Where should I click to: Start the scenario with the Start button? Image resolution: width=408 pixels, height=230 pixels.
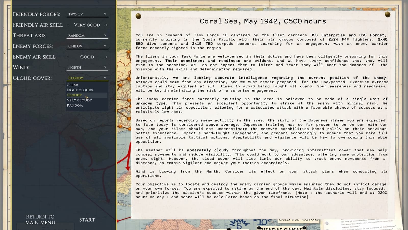(87, 220)
